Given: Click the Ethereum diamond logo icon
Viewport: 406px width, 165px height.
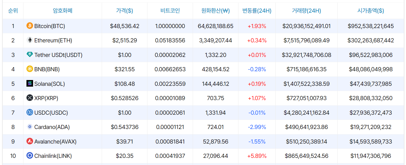Looking at the screenshot, I should tap(29, 40).
